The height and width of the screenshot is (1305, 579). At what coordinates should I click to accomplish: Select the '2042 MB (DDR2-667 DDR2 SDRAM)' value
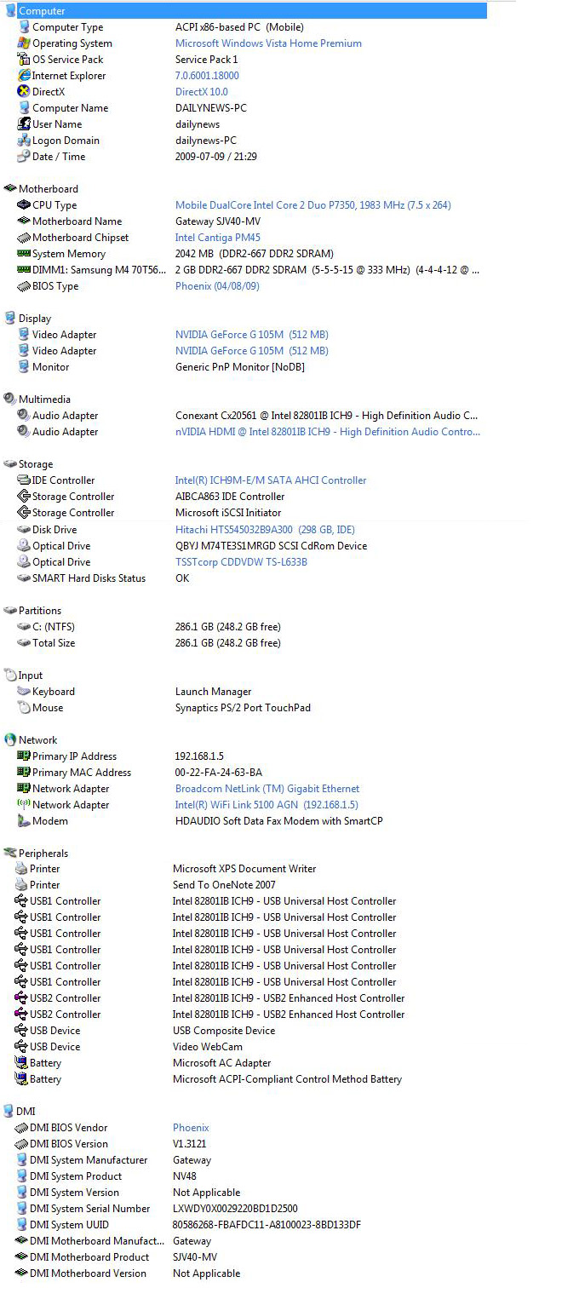click(255, 254)
